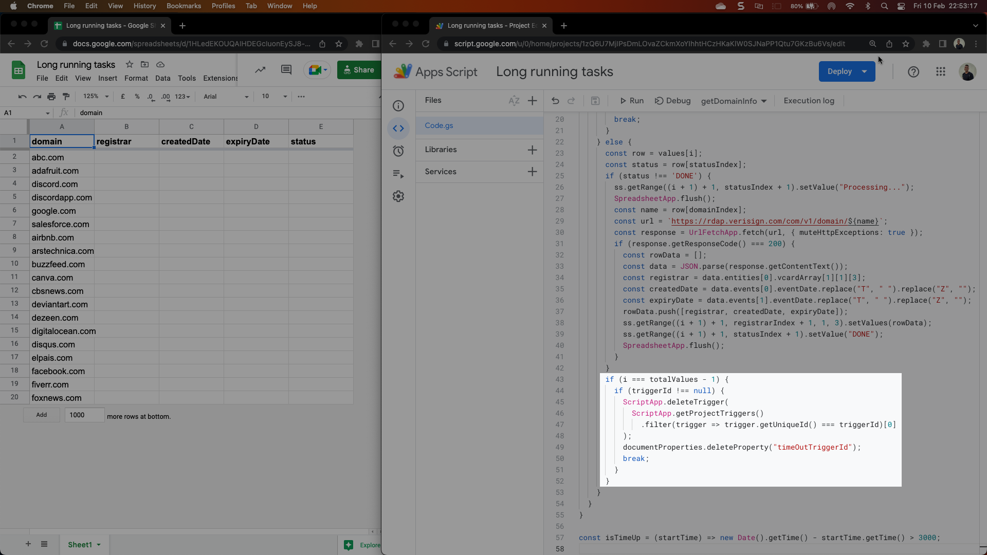Format cell as currency with the £ icon
The image size is (987, 555).
tap(122, 96)
